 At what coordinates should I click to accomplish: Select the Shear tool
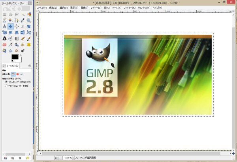coord(10,32)
